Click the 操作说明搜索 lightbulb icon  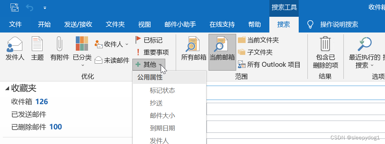pos(310,24)
